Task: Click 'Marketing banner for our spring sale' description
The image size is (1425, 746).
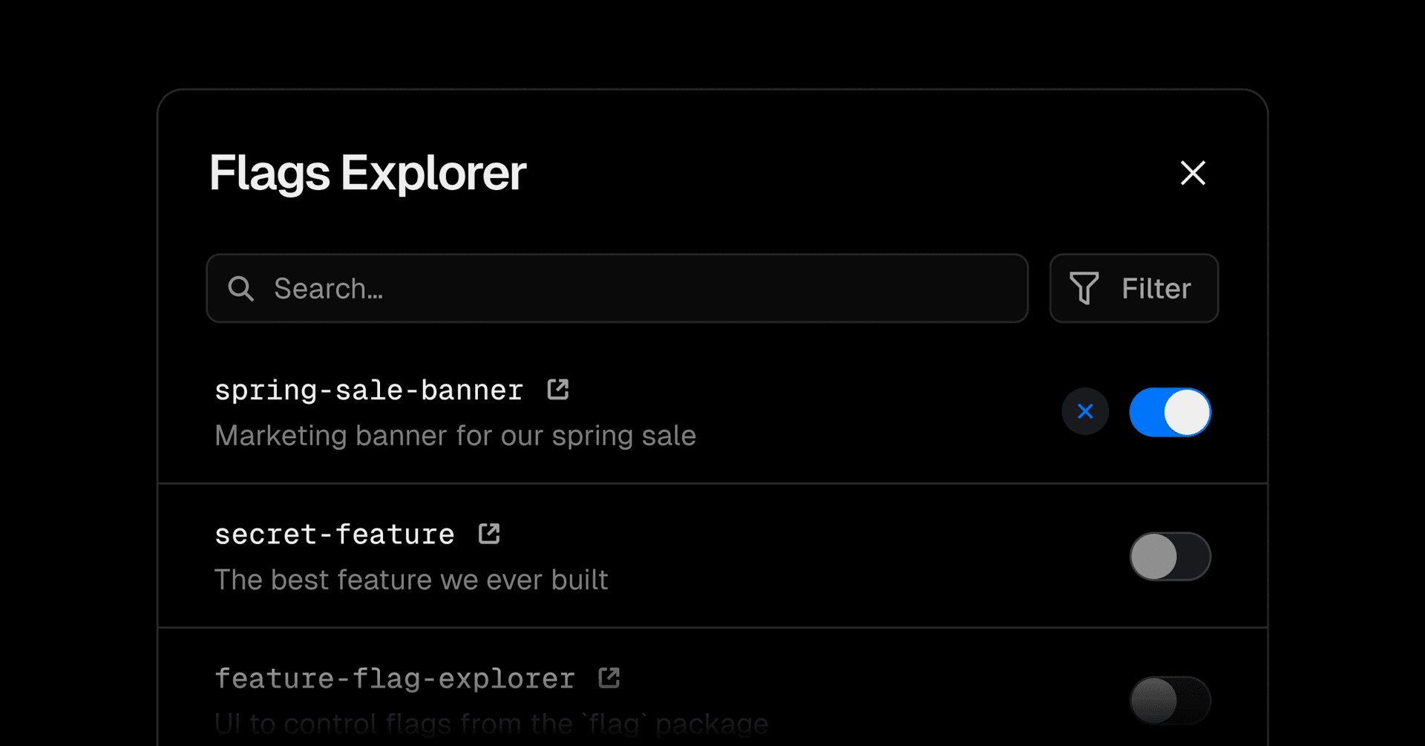Action: [x=455, y=436]
